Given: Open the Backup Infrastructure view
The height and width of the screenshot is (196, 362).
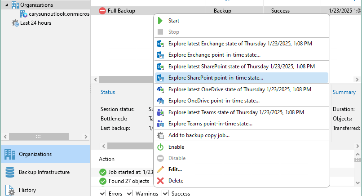Looking at the screenshot, I should tap(44, 172).
